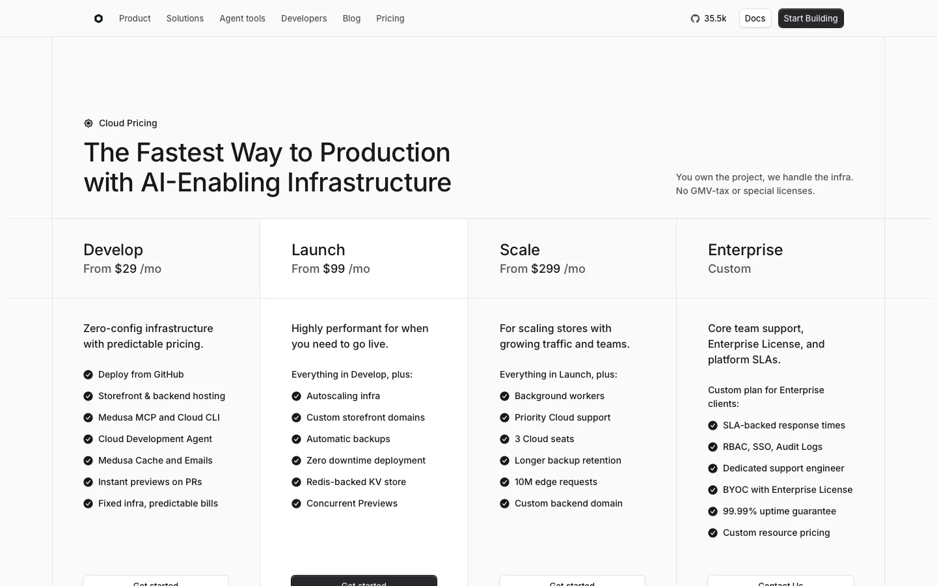Screen dimensions: 937x586
Task: Click checkmark icon beside Priority Cloud support
Action: (504, 417)
